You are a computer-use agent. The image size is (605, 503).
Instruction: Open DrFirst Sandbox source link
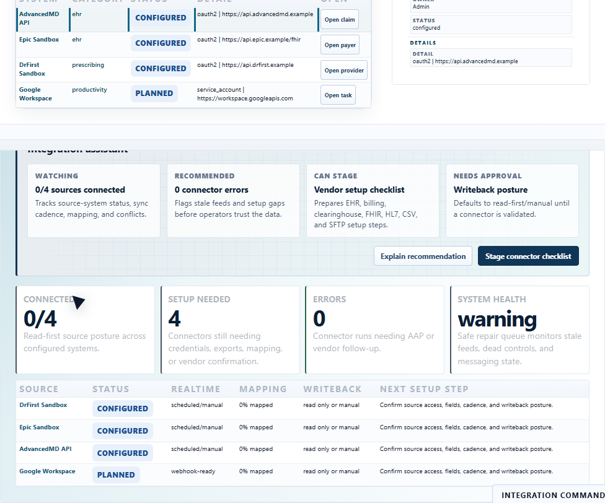(x=43, y=405)
